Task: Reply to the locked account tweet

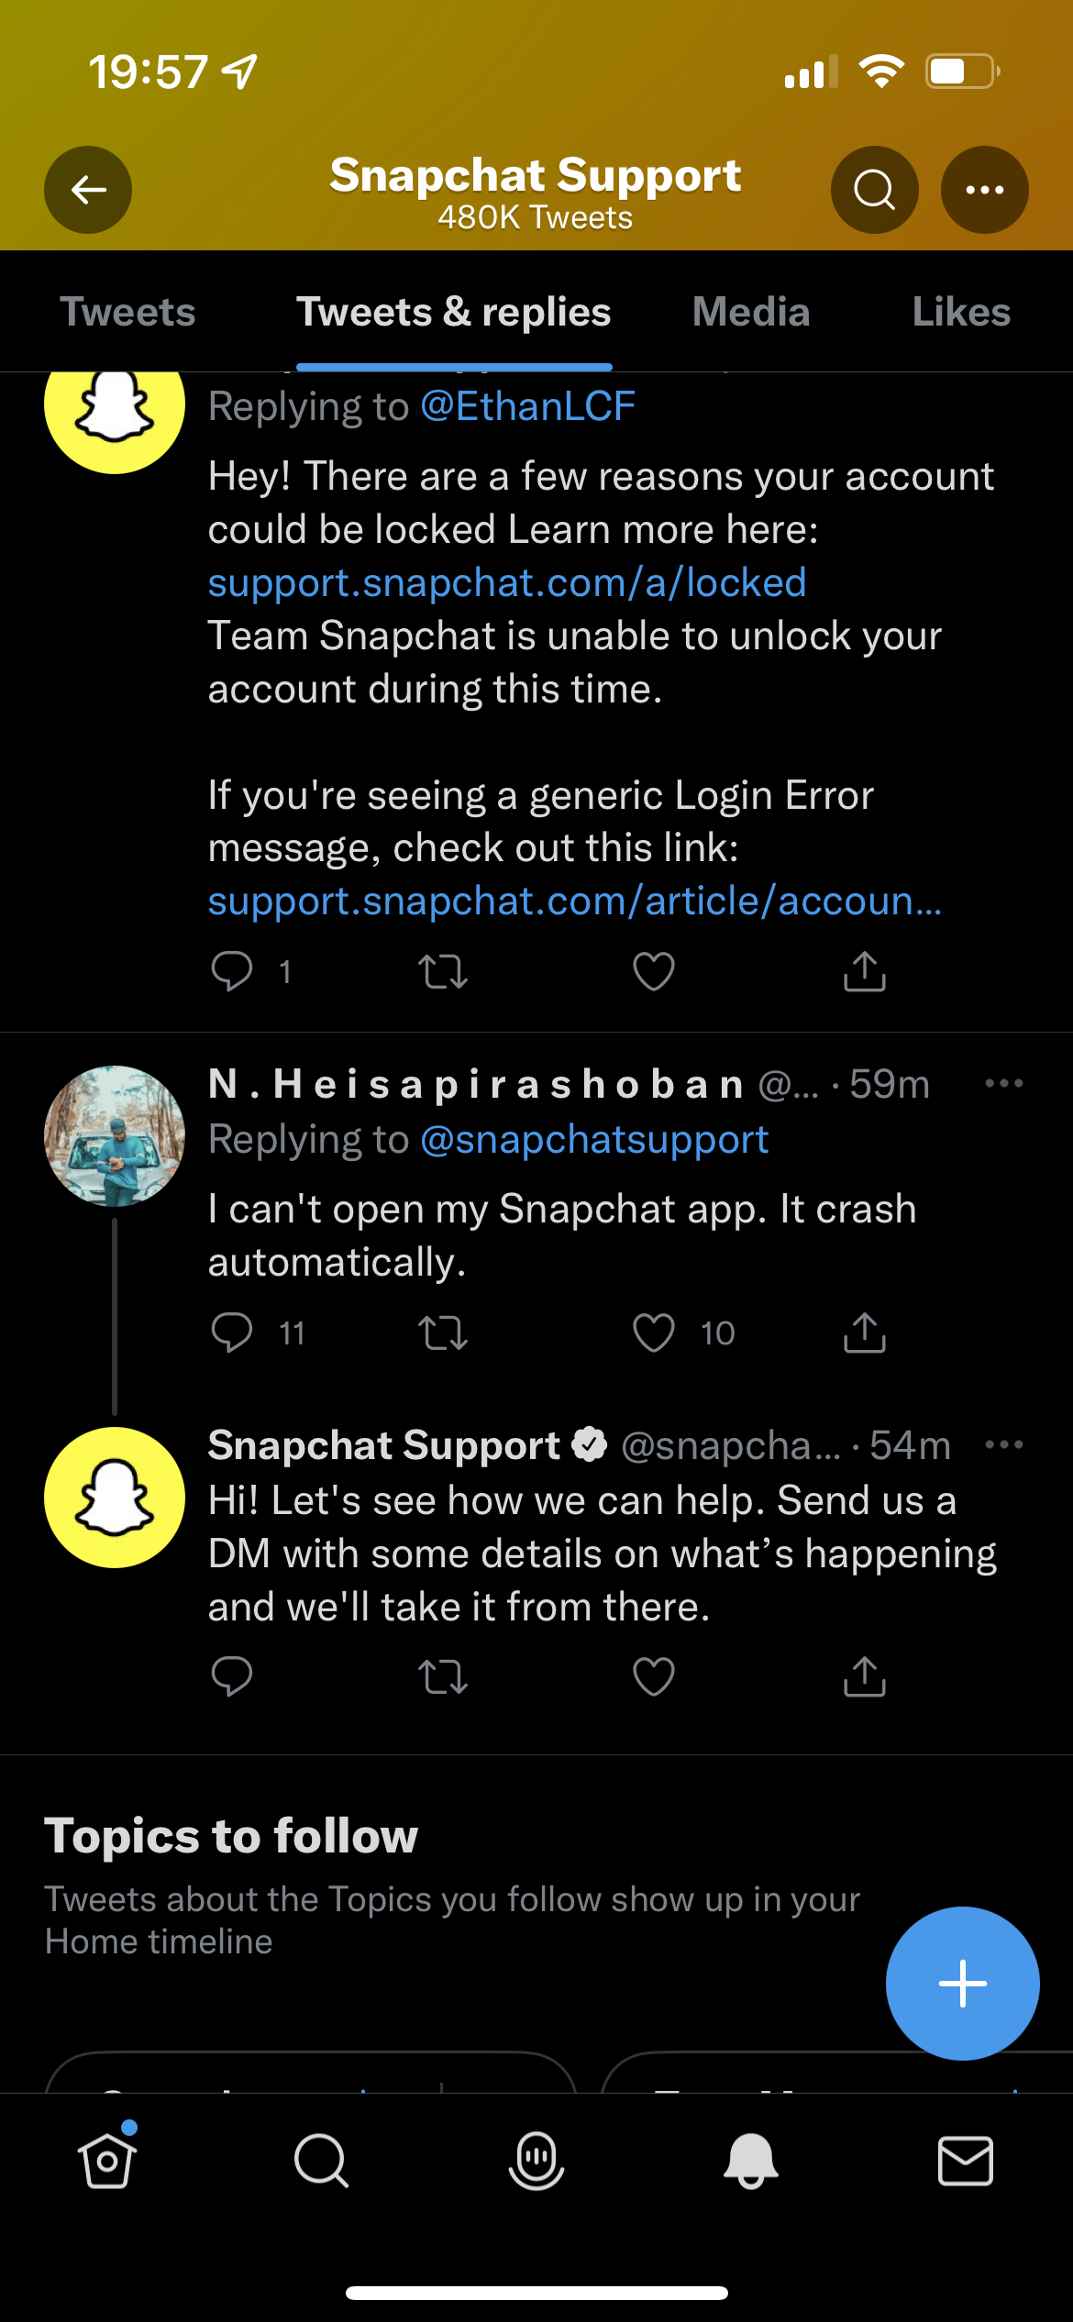Action: (x=232, y=971)
